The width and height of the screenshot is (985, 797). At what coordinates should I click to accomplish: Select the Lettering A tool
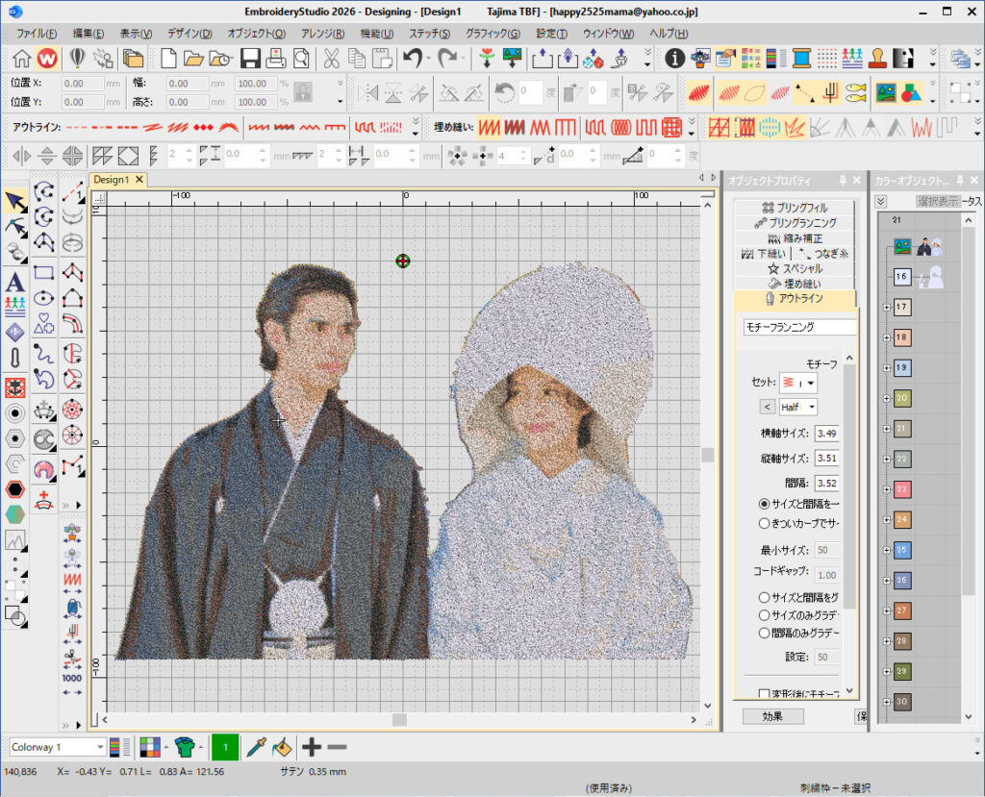(15, 282)
